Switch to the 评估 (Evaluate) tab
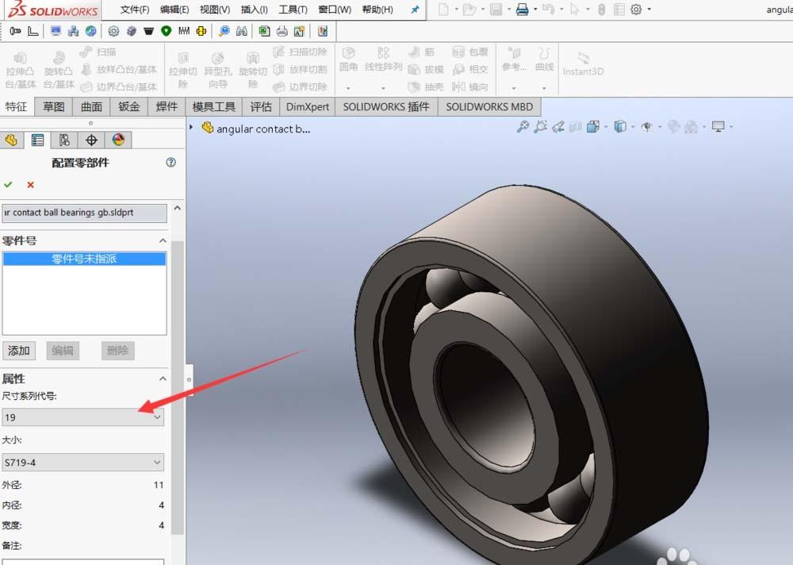 tap(261, 106)
